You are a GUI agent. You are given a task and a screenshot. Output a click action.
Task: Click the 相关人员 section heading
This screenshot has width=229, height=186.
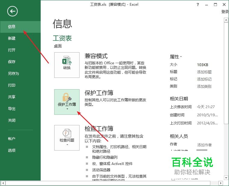[179, 136]
